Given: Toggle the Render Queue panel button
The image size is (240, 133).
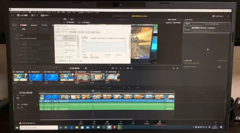Looking at the screenshot, I should coord(218,16).
